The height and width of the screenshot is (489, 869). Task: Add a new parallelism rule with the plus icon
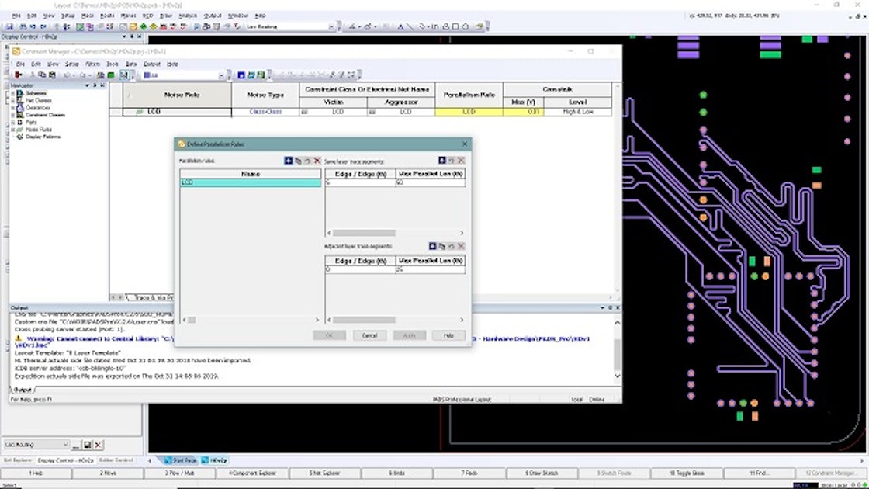point(289,160)
